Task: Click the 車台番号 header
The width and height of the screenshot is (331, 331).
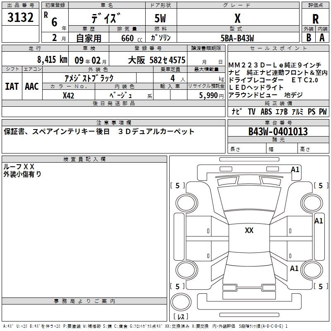Action: click(278, 122)
